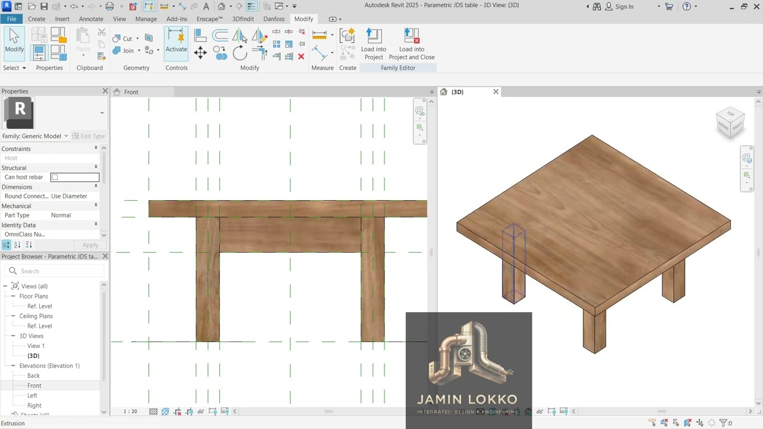This screenshot has height=429, width=763.
Task: Collapse the Views (all) tree node
Action: click(x=5, y=286)
